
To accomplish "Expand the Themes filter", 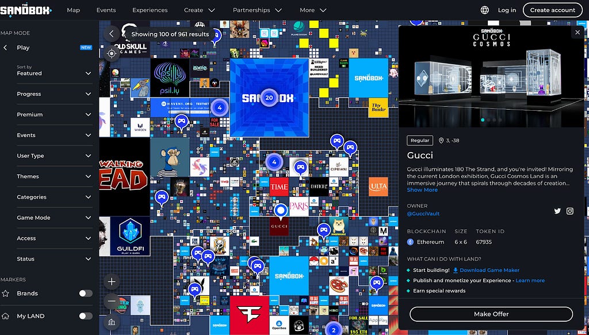I will coord(55,177).
